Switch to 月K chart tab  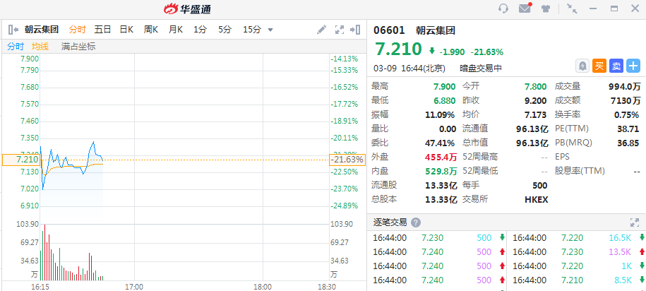(x=176, y=30)
